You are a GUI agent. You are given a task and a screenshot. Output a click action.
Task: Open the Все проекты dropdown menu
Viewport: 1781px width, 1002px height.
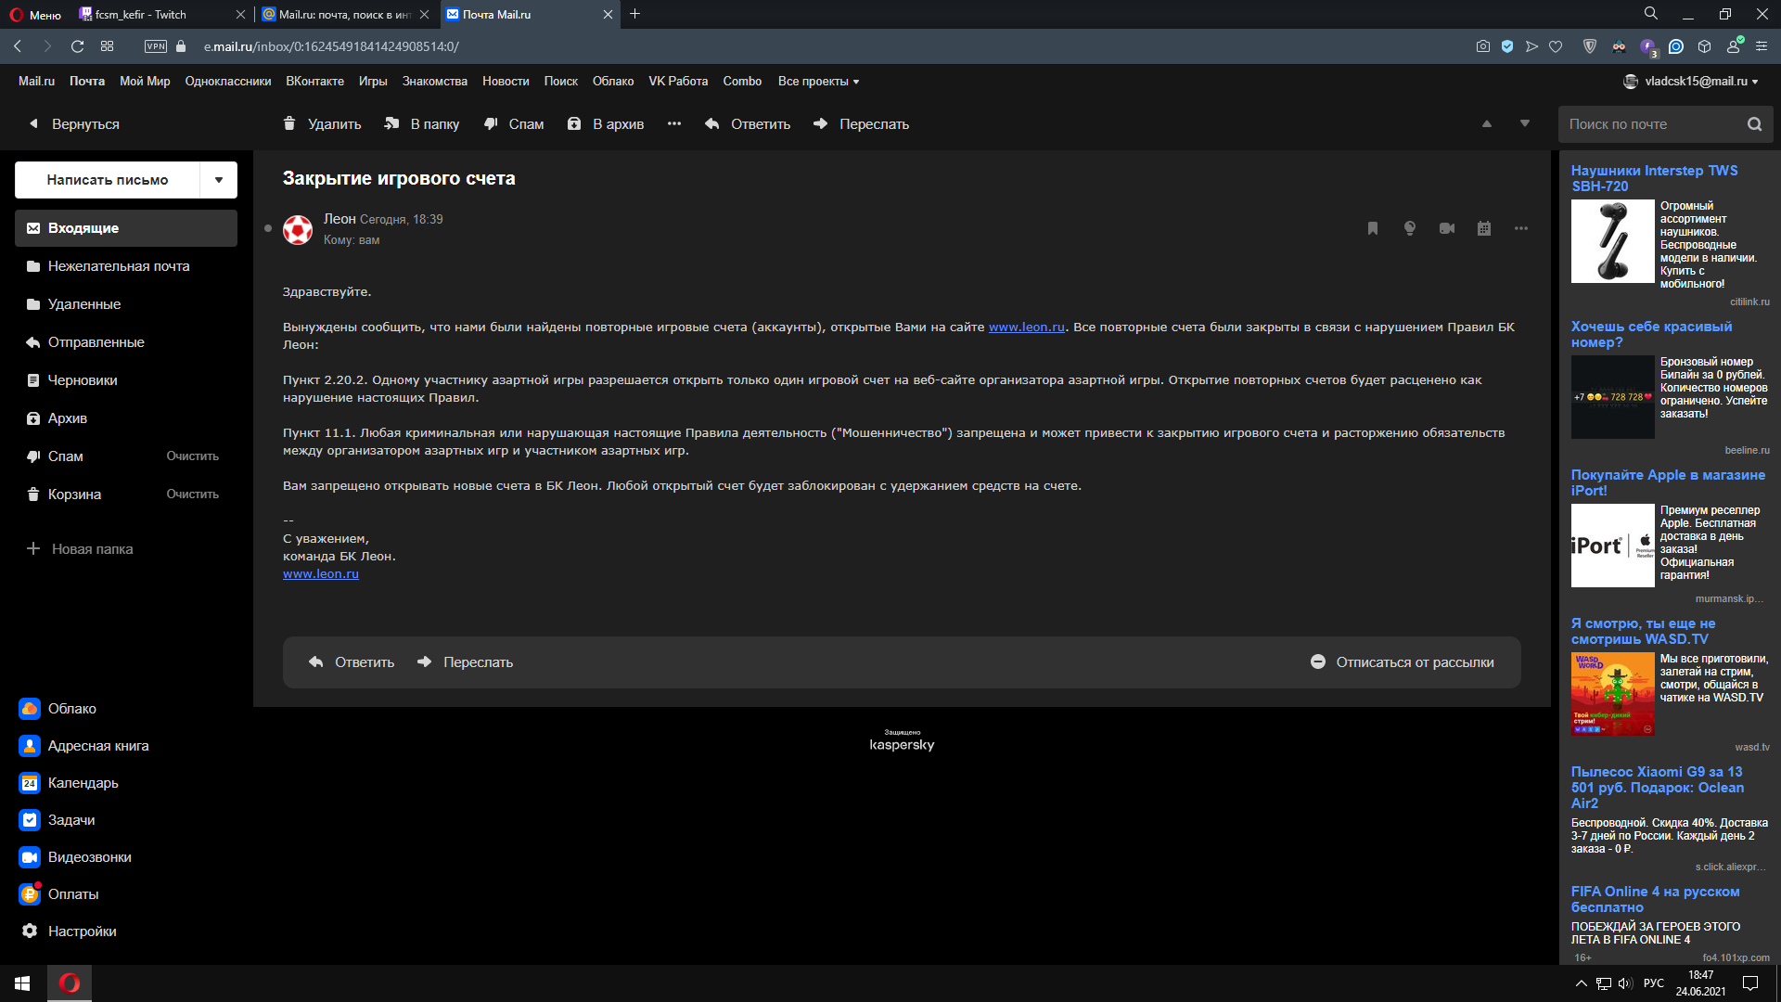pyautogui.click(x=818, y=82)
